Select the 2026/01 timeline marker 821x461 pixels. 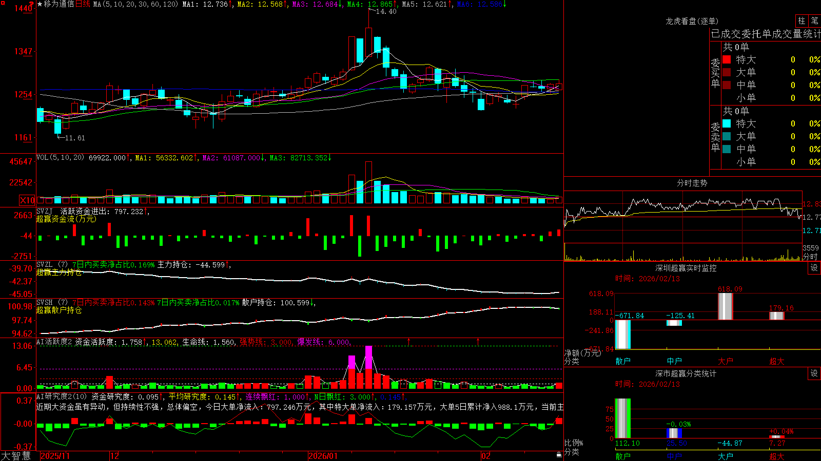[323, 456]
